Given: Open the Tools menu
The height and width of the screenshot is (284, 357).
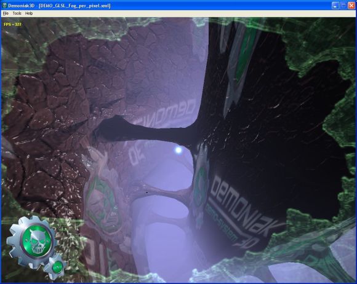Looking at the screenshot, I should pyautogui.click(x=17, y=14).
